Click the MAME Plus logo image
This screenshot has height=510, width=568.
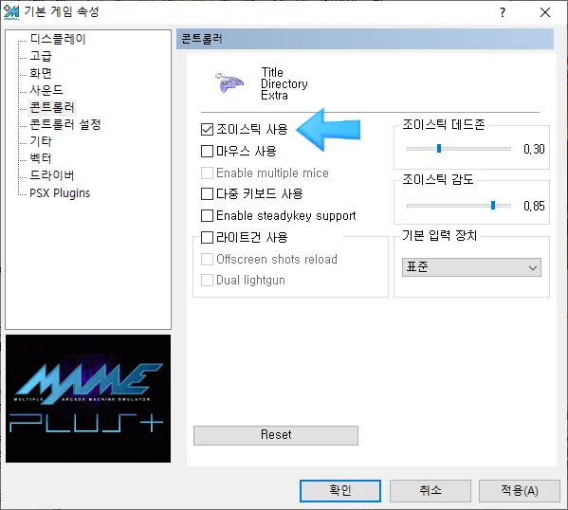tap(88, 398)
